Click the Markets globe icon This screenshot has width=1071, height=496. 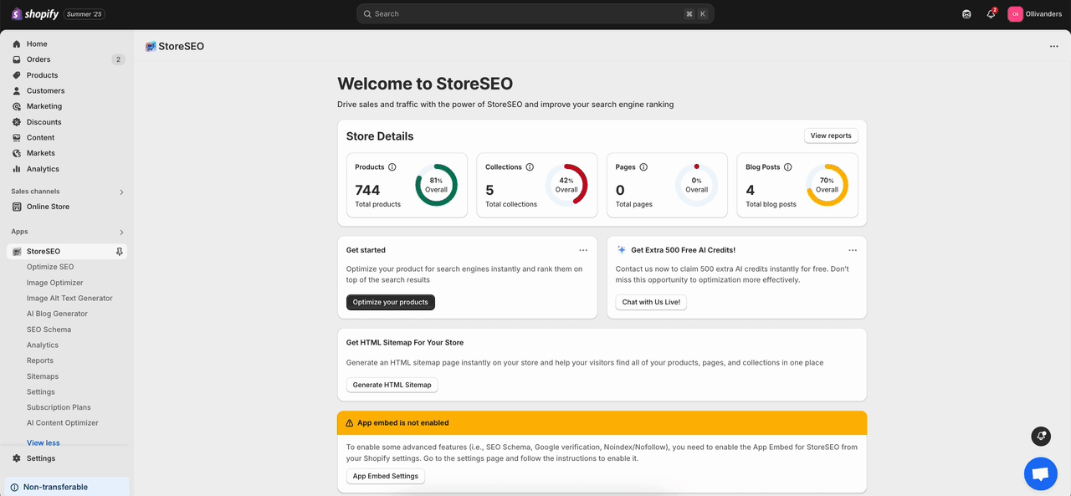(17, 153)
